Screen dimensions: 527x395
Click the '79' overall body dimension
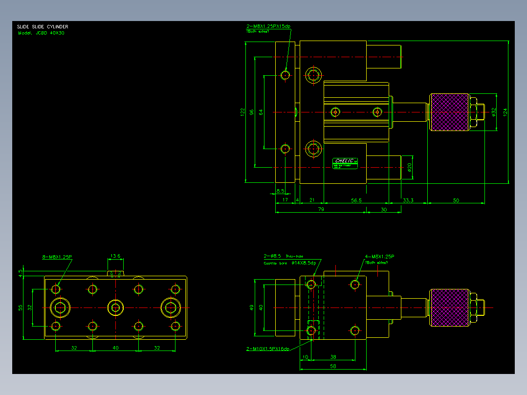click(x=321, y=209)
